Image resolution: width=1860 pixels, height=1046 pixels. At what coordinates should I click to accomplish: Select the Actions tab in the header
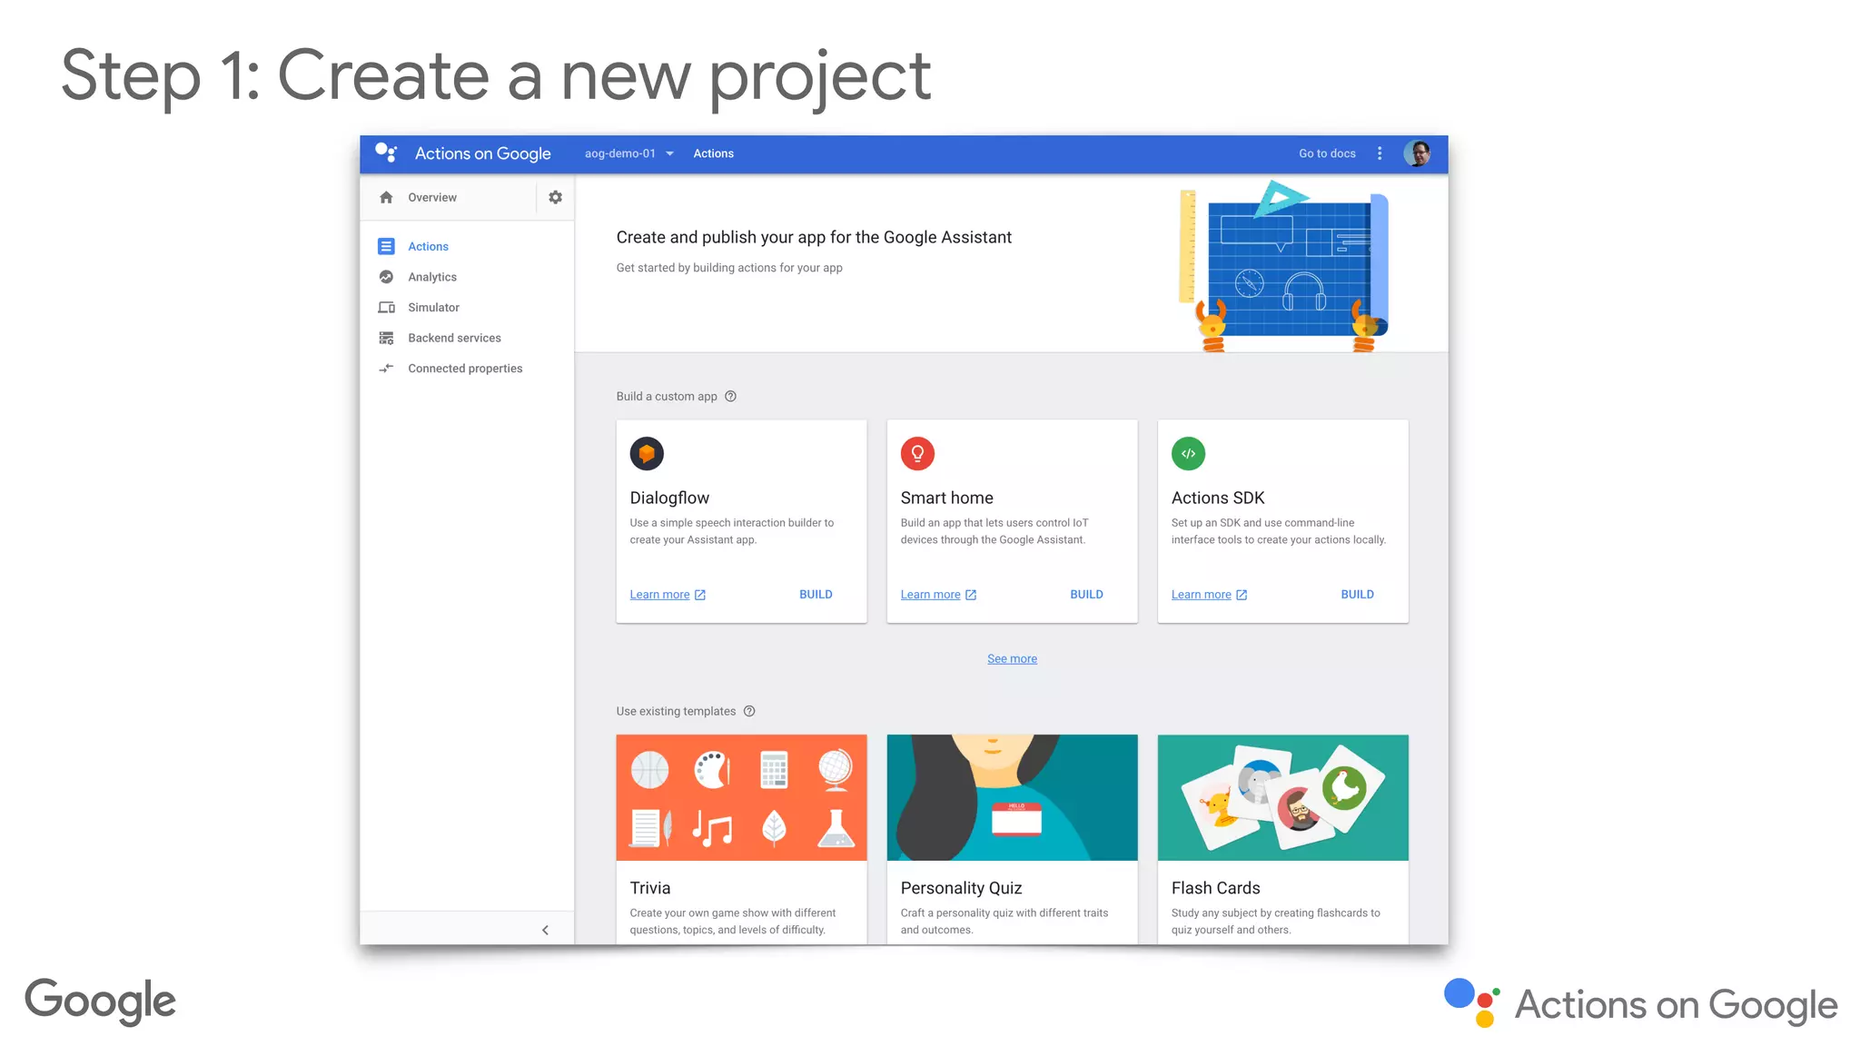click(x=713, y=153)
